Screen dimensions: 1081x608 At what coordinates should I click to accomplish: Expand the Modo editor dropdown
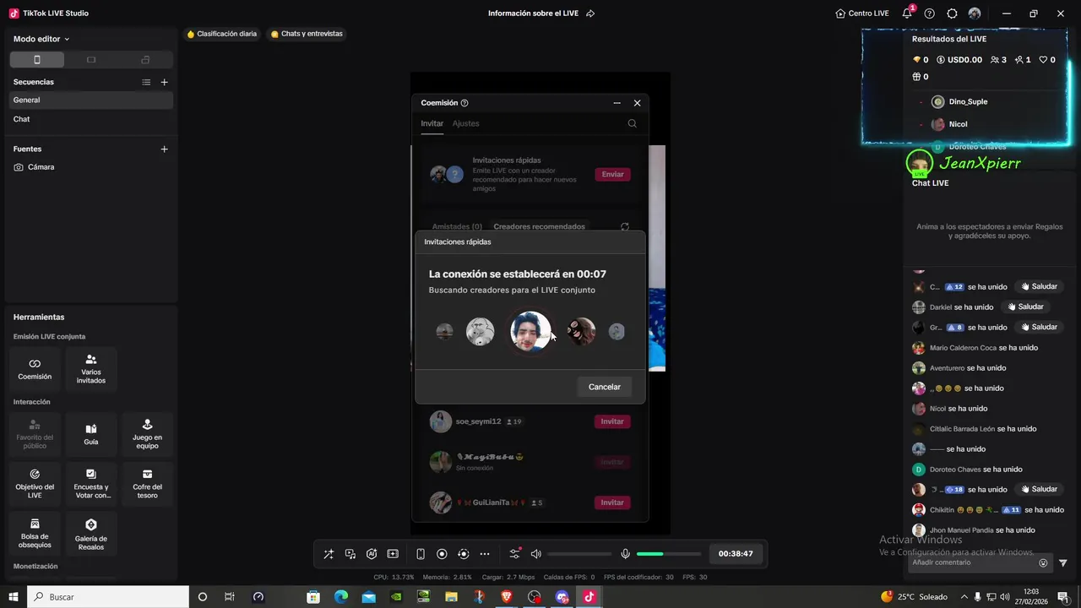coord(41,39)
